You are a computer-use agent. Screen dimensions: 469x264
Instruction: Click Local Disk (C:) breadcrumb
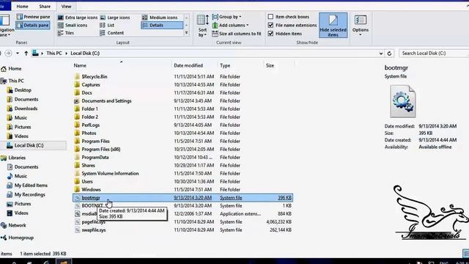(x=85, y=54)
